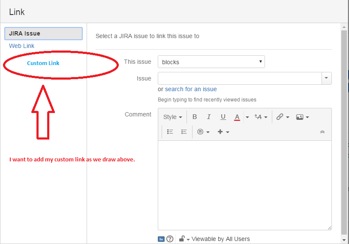Open the plus insert-other menu

[x=223, y=132]
